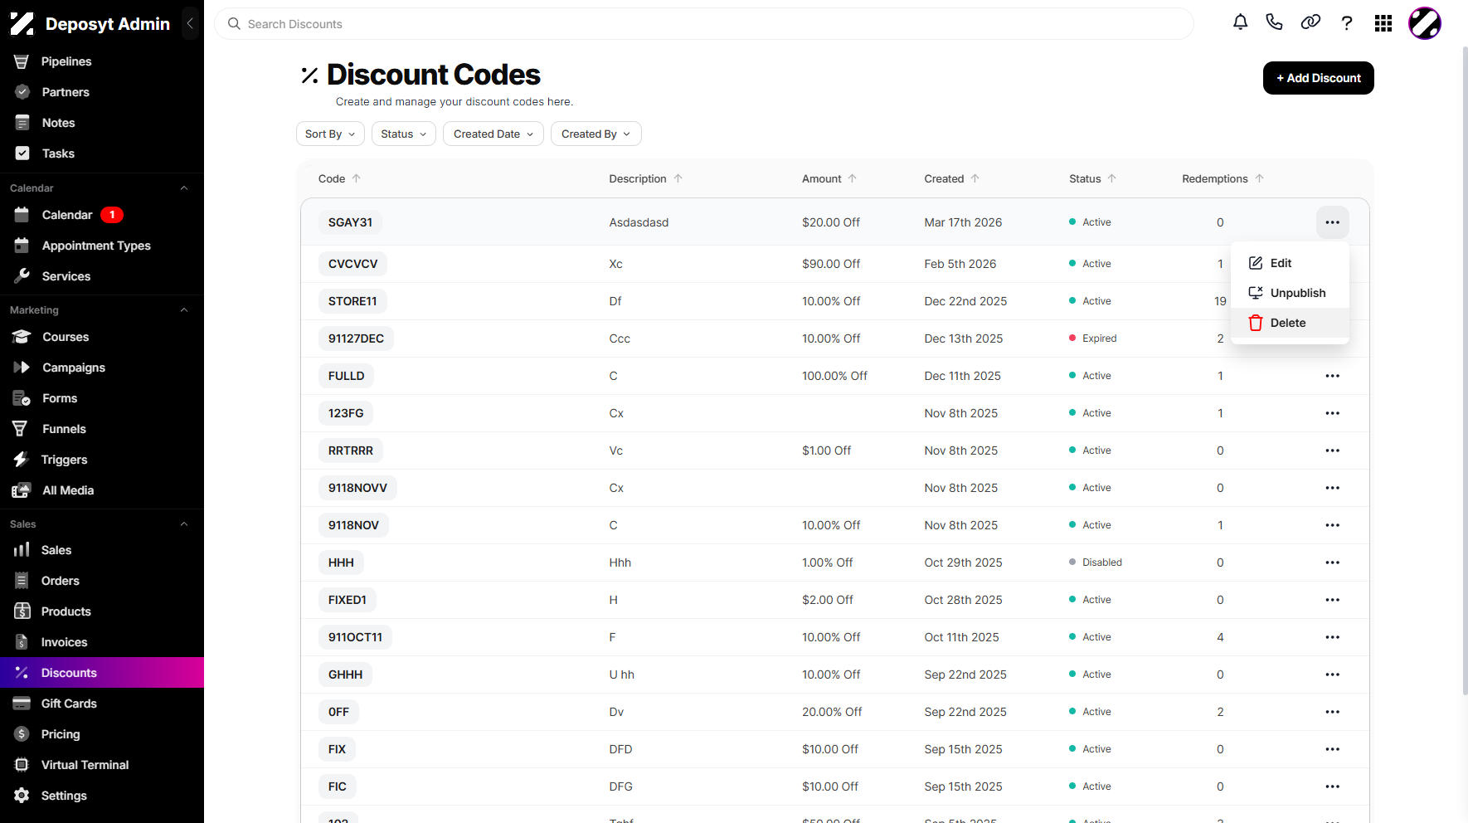Select Edit from the row menu

tap(1290, 263)
